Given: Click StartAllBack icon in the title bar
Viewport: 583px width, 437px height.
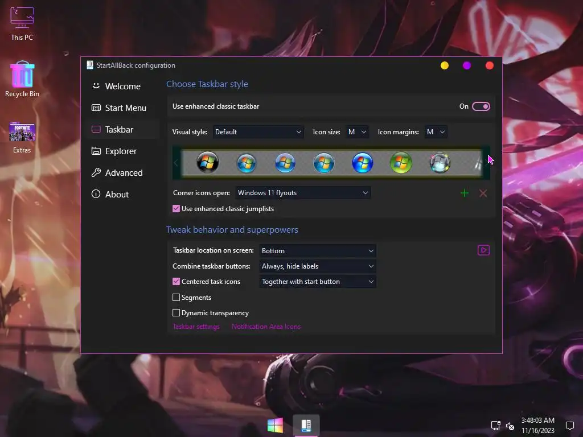Looking at the screenshot, I should point(89,65).
